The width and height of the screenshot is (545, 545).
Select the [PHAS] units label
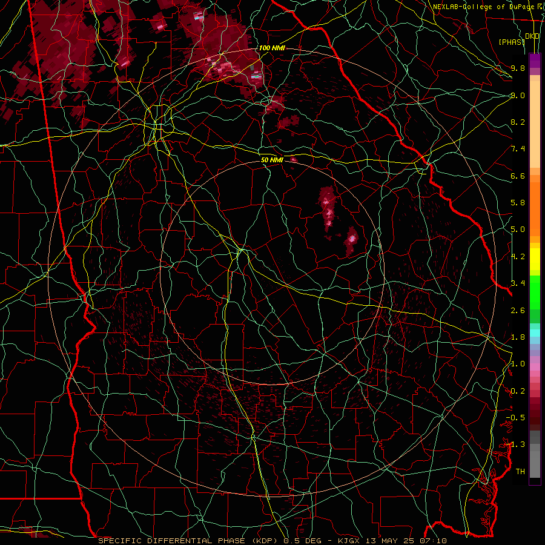click(x=512, y=42)
